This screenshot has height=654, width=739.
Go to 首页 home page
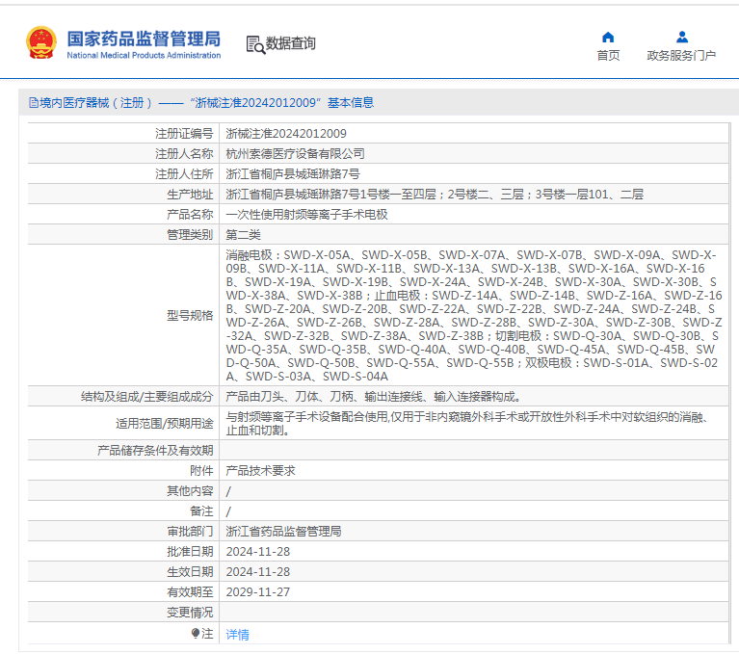click(608, 56)
